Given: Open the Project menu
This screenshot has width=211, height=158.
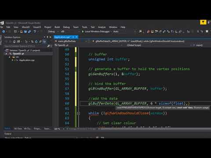Looking at the screenshot, I should pyautogui.click(x=48, y=27).
